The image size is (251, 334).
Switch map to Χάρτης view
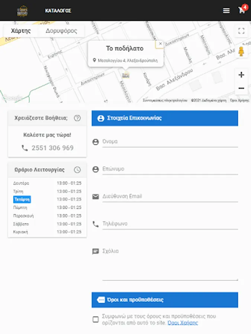click(x=21, y=31)
